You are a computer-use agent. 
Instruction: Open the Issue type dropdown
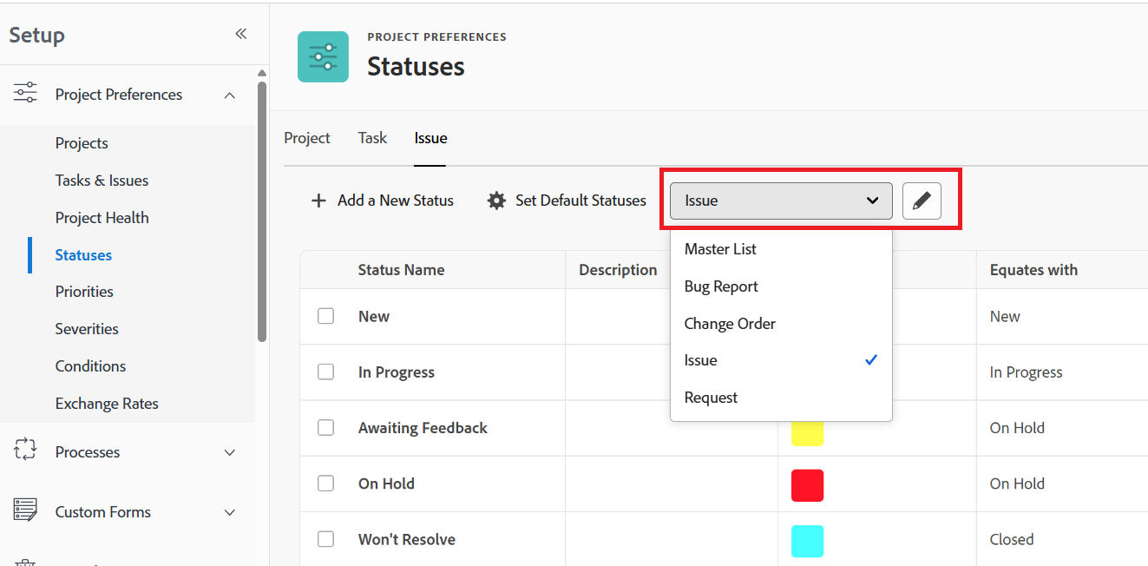click(x=781, y=201)
